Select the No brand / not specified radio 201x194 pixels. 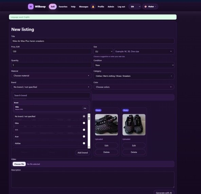click(84, 116)
